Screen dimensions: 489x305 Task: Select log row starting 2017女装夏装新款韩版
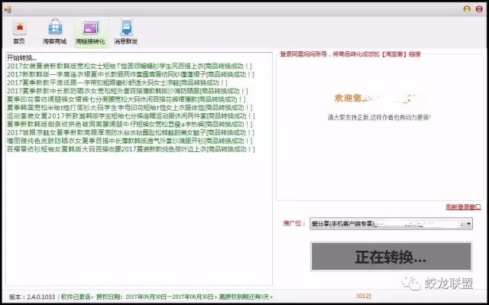tap(129, 66)
